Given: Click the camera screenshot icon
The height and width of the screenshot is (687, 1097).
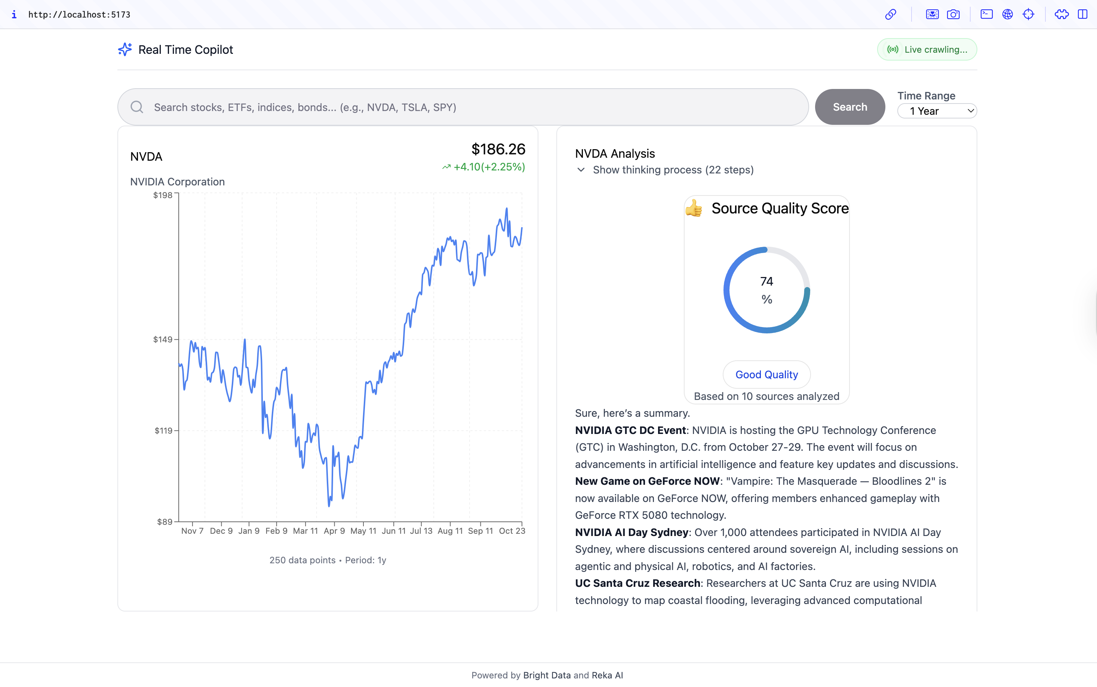Looking at the screenshot, I should click(x=953, y=15).
